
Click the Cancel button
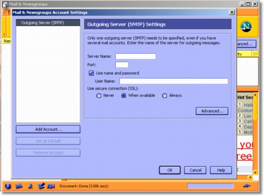click(x=195, y=170)
